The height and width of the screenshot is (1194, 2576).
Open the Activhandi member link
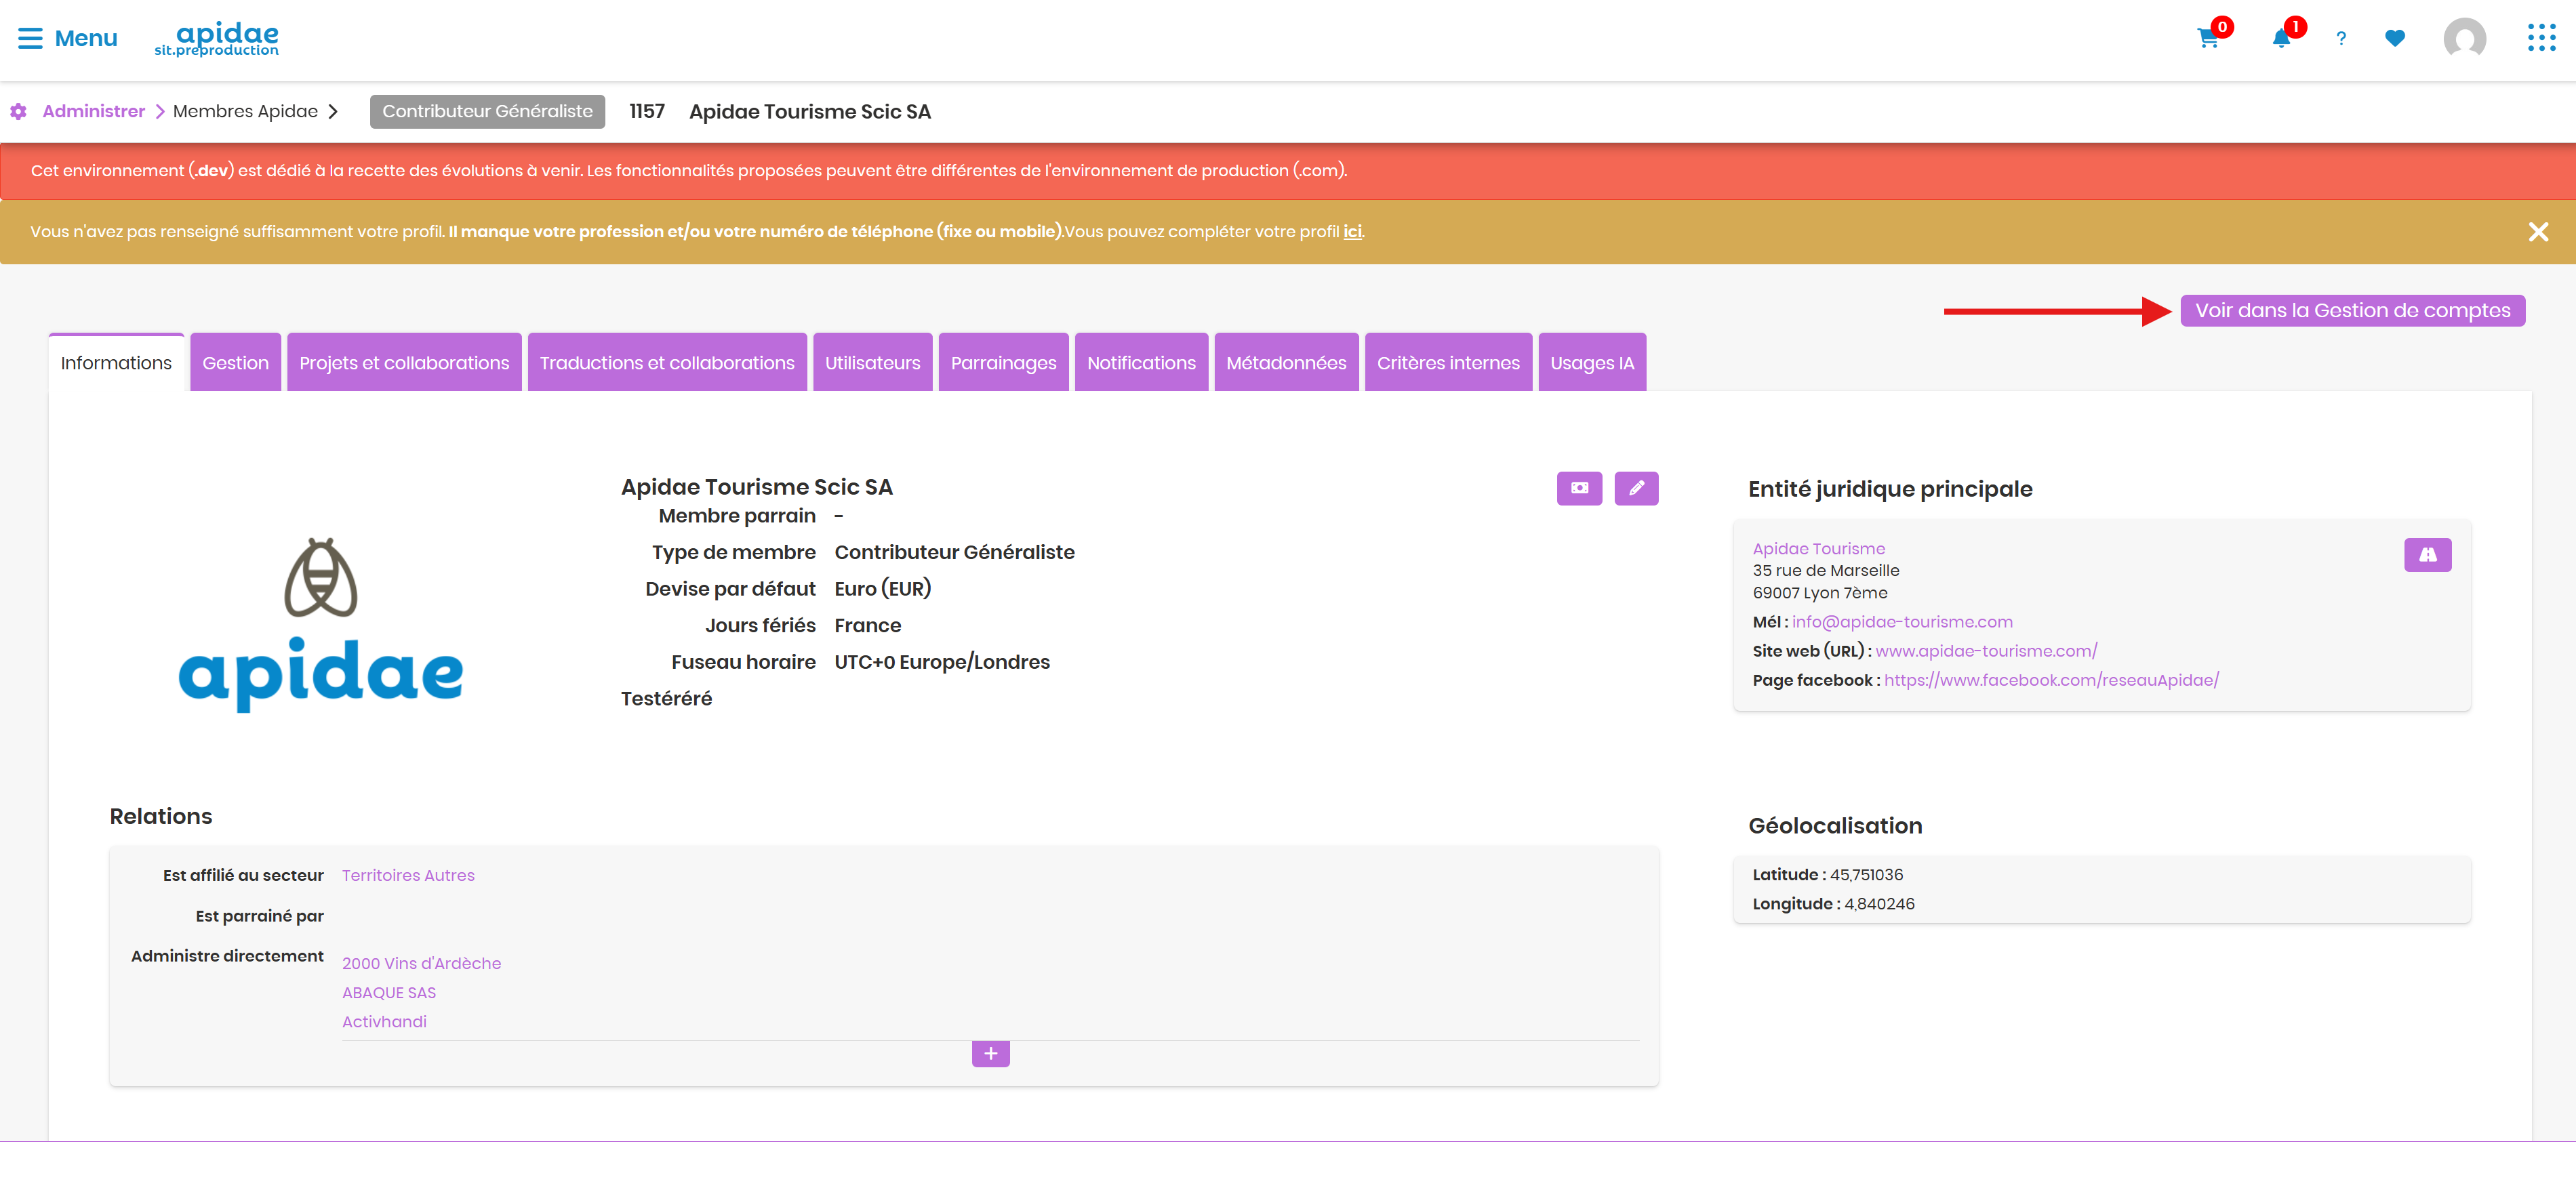click(x=384, y=1021)
